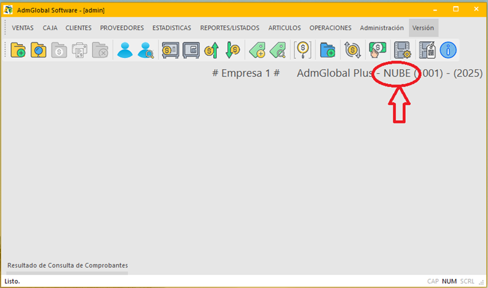Click the 'Listo.' status bar text
This screenshot has height=288, width=488.
tap(12, 281)
